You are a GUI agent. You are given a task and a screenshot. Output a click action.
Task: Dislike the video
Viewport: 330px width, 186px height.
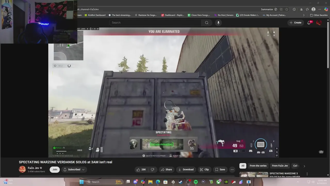pos(152,169)
